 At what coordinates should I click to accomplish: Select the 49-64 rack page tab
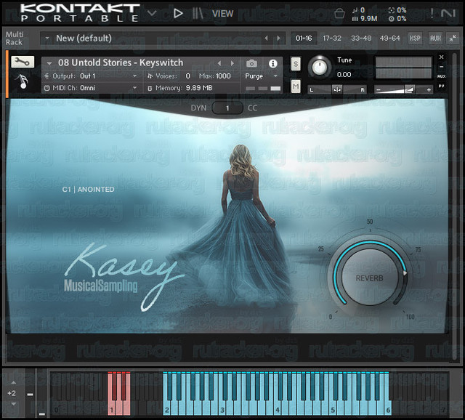(x=389, y=38)
